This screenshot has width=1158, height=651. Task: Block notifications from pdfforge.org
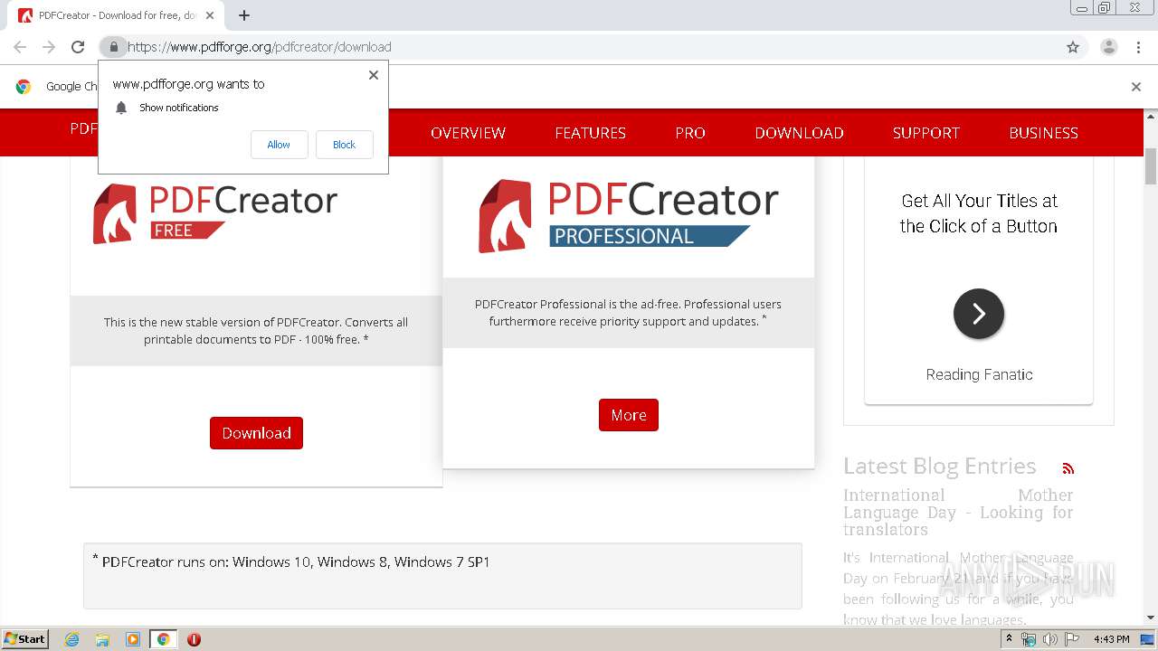click(x=344, y=145)
